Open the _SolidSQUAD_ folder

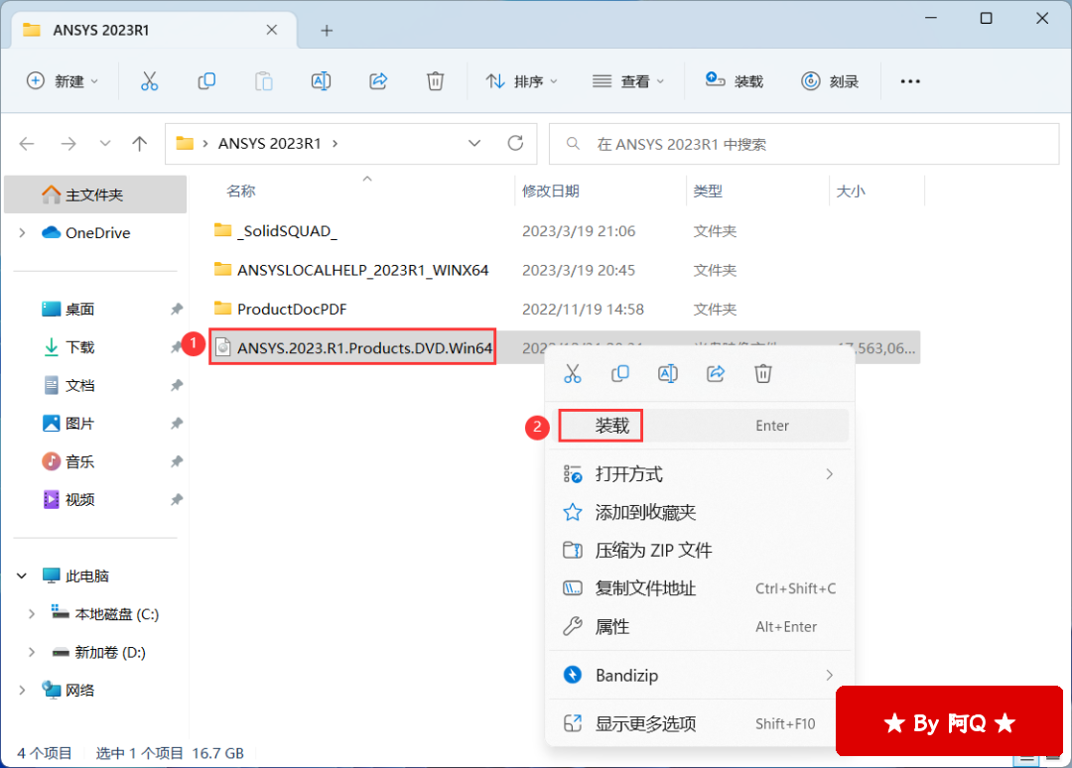(287, 231)
